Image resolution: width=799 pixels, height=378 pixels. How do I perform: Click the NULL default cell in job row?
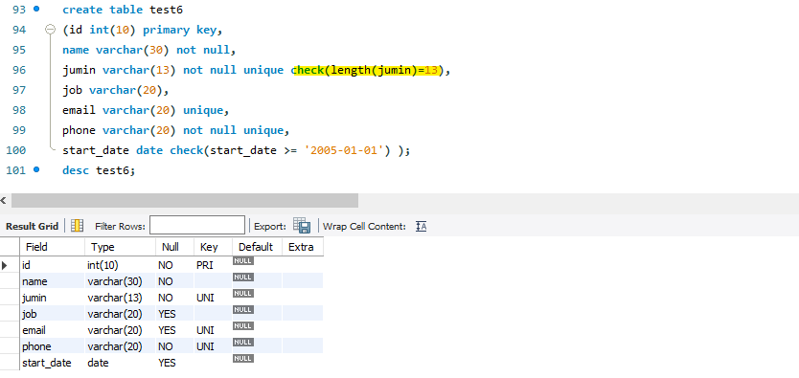(x=257, y=314)
